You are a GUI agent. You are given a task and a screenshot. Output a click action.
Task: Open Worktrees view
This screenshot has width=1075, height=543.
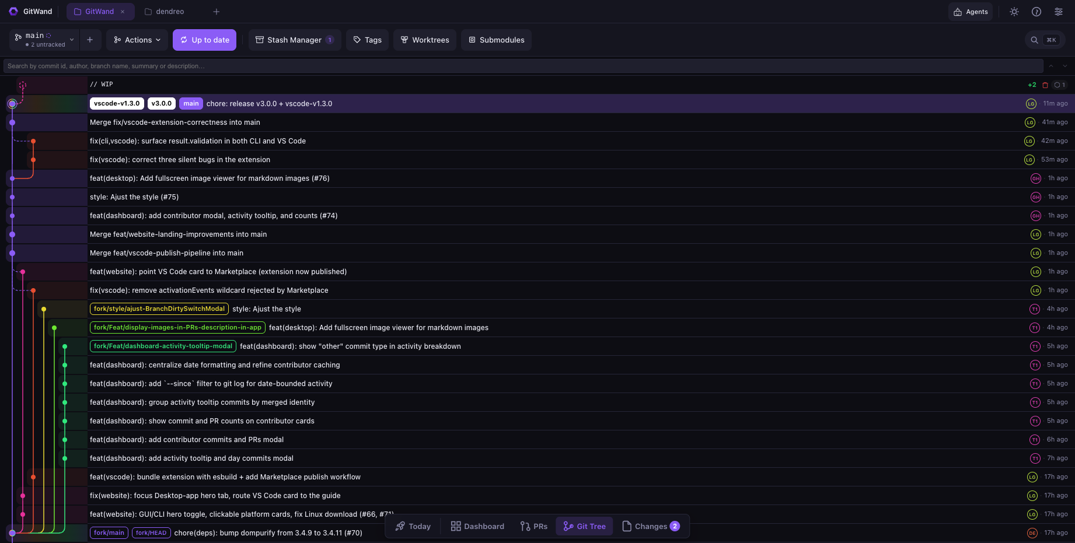[425, 40]
